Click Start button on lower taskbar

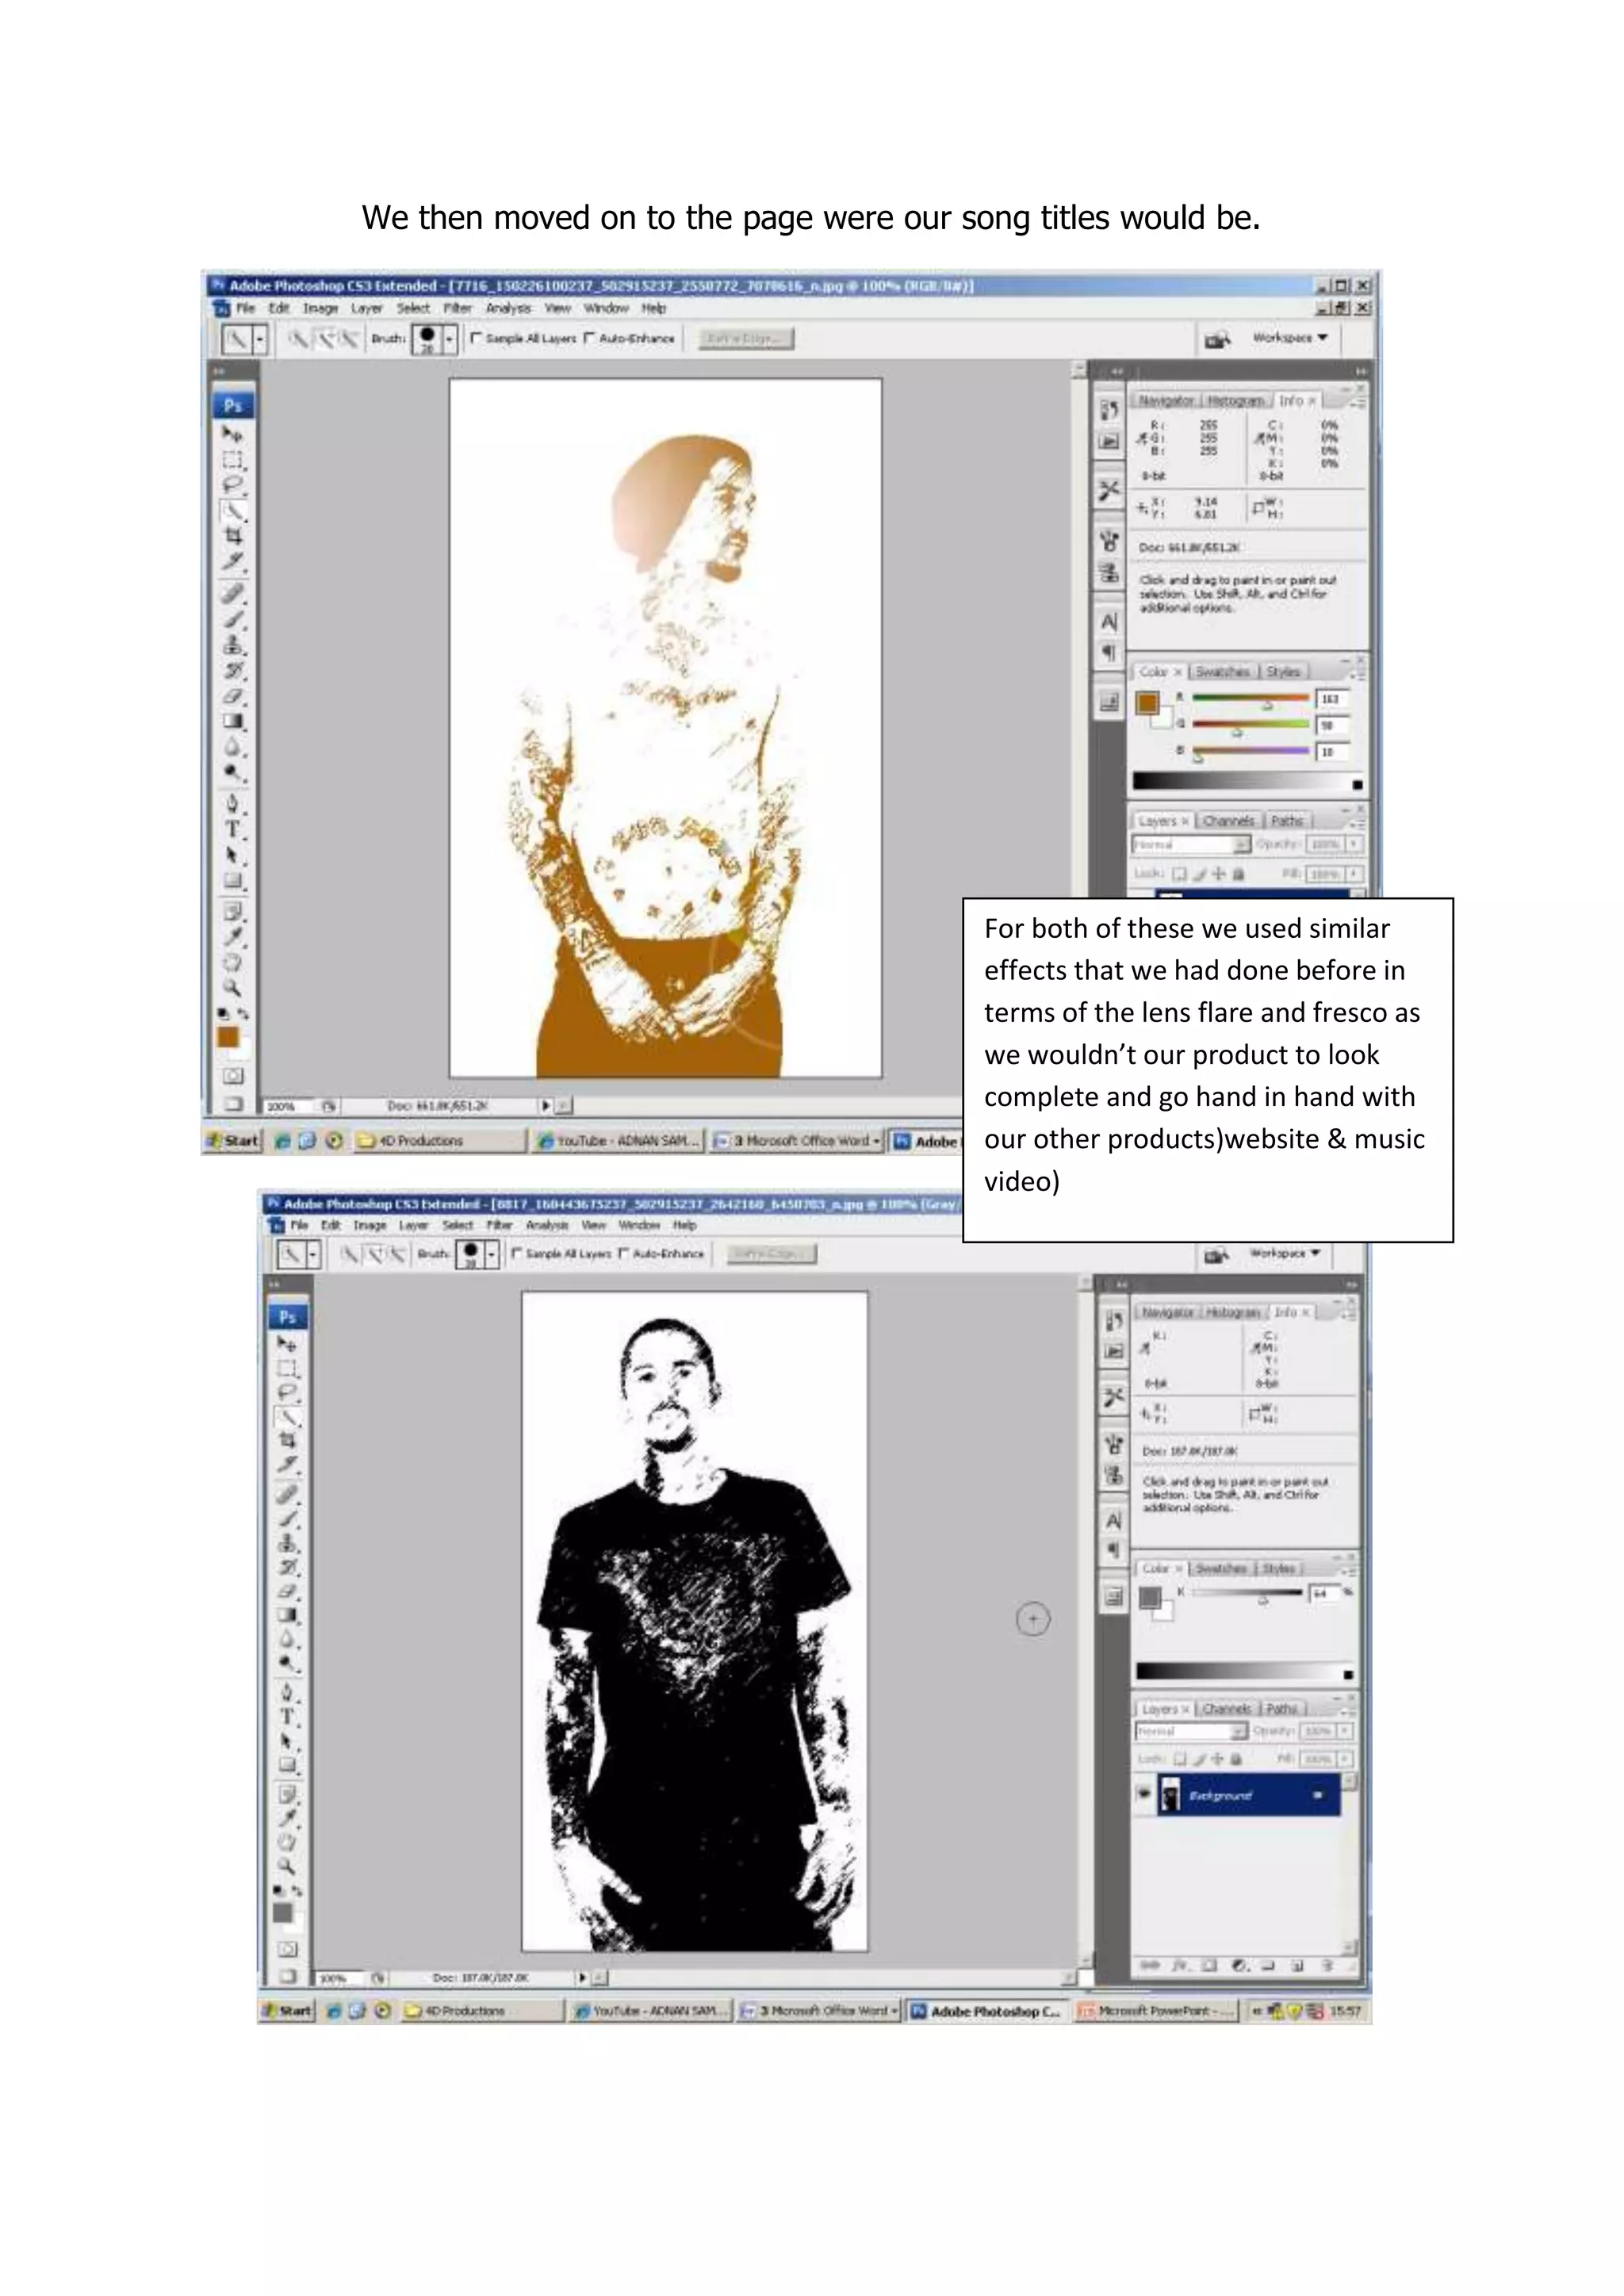288,2011
